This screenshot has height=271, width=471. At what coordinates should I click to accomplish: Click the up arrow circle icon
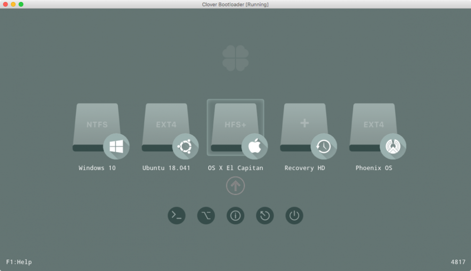(x=235, y=186)
